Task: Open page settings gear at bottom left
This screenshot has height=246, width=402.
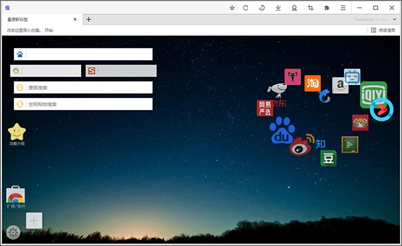Action: 13,233
